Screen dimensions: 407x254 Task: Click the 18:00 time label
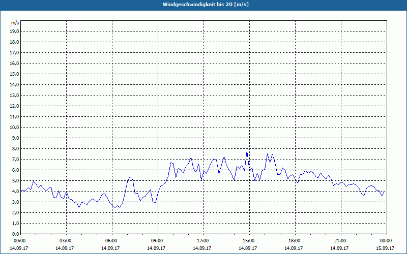[x=295, y=241]
